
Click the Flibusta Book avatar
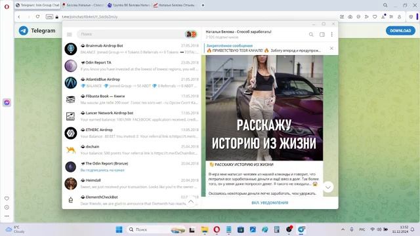pyautogui.click(x=71, y=100)
